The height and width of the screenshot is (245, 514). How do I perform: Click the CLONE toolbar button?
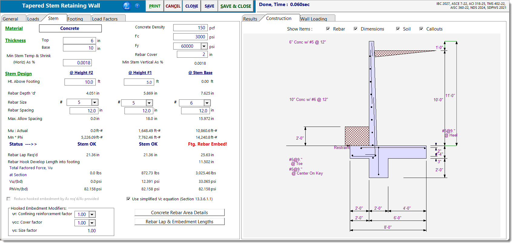click(191, 6)
